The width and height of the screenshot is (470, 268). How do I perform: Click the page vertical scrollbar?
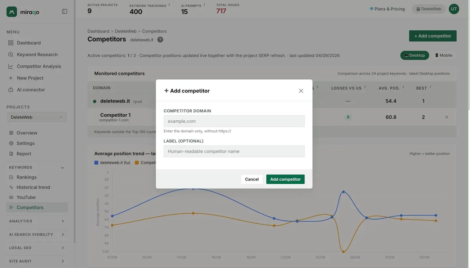(x=468, y=55)
